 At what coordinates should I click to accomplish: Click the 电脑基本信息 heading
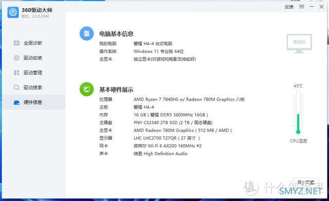tap(116, 34)
